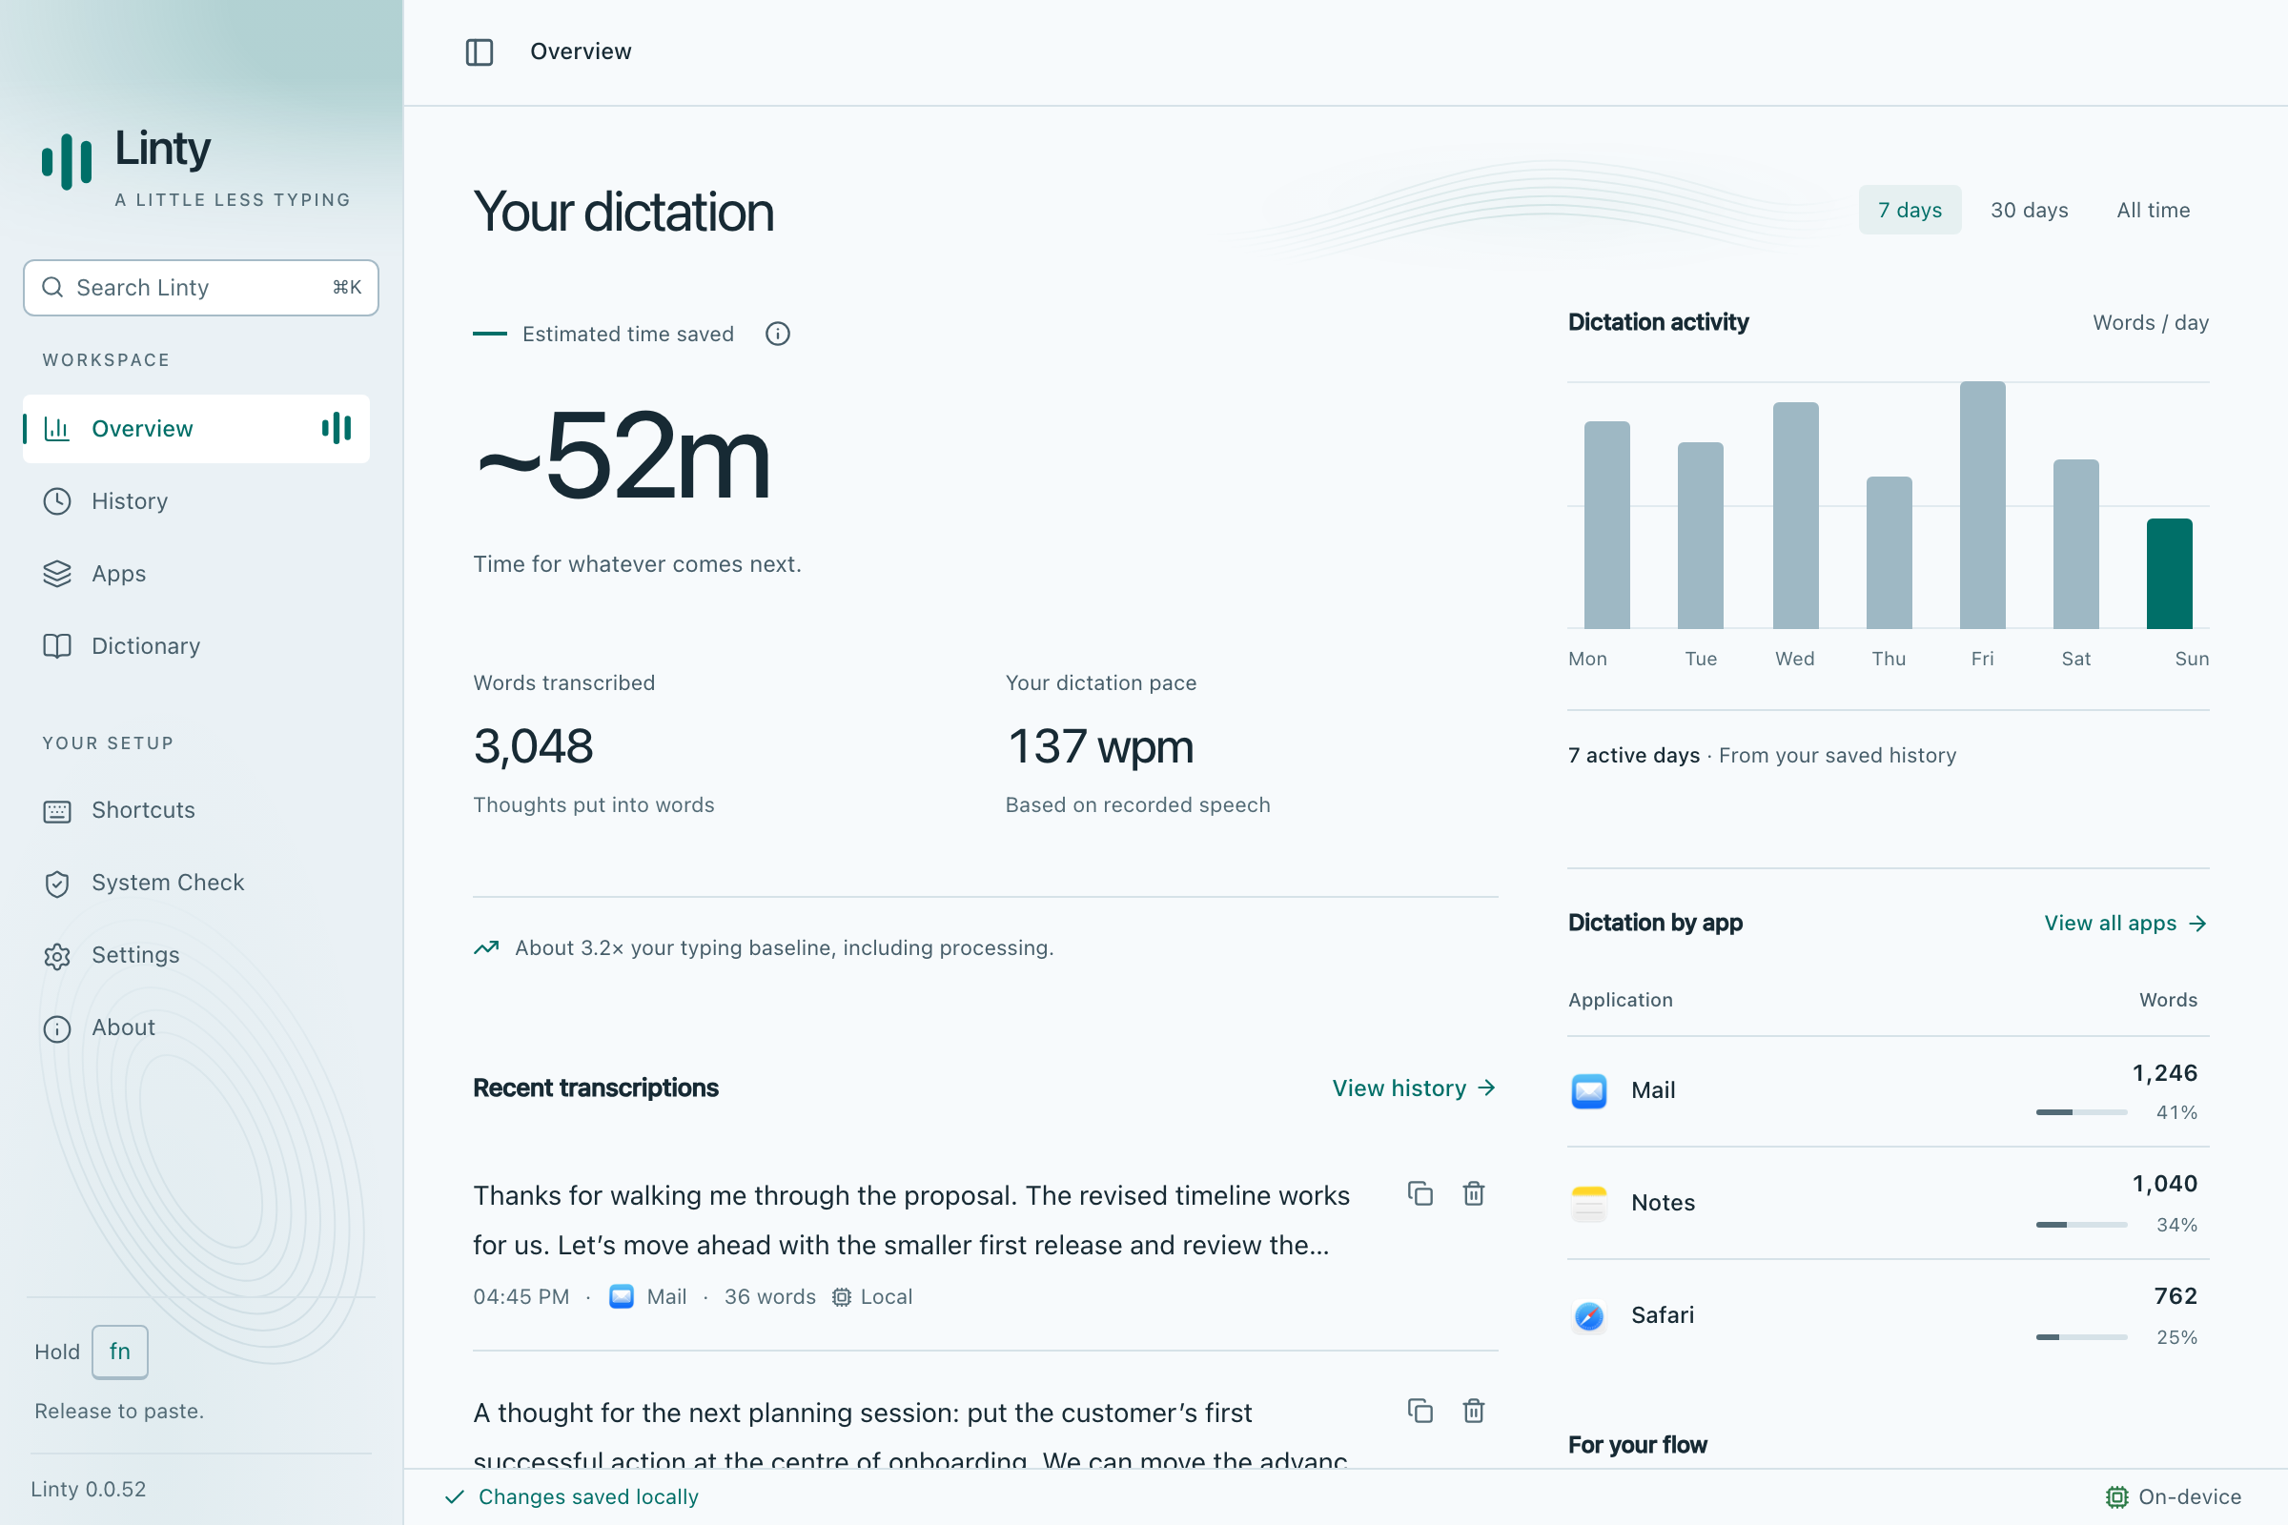
Task: Click the Notes 34% progress bar
Action: point(2081,1225)
